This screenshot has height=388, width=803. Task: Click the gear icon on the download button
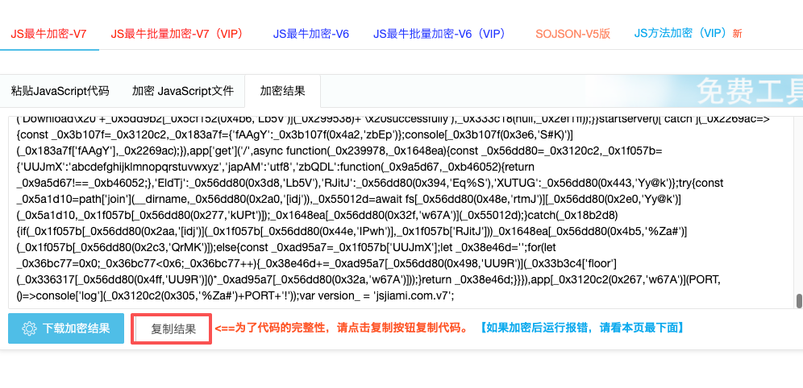tap(30, 328)
